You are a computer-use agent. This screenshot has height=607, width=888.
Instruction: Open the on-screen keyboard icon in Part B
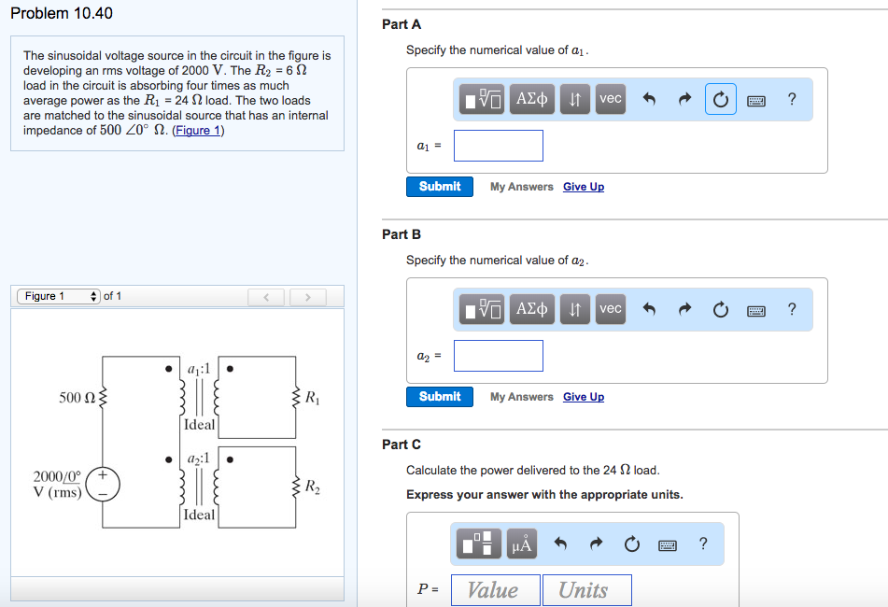[754, 309]
